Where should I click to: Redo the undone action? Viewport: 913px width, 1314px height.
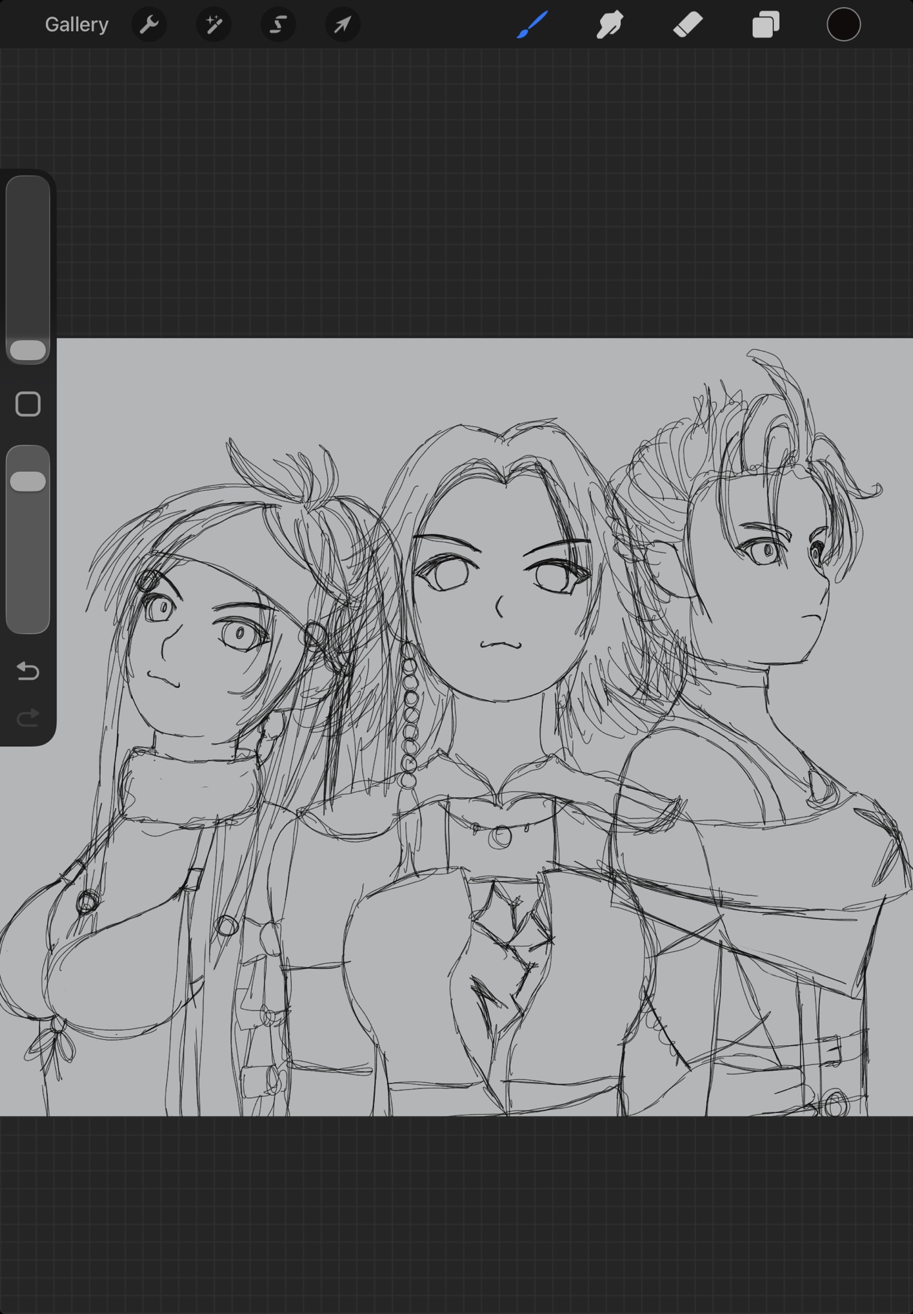pos(28,717)
